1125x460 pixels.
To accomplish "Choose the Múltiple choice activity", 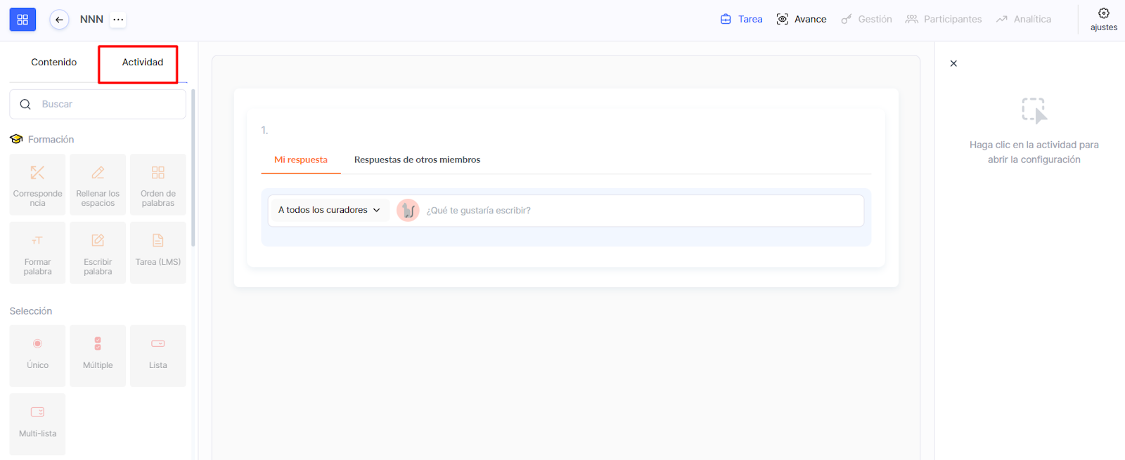I will (98, 355).
